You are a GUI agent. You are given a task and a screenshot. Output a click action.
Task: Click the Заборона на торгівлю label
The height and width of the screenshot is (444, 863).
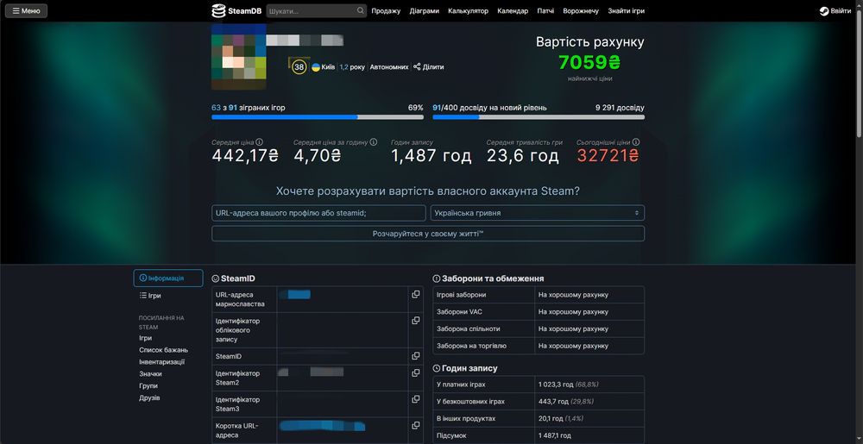point(471,346)
